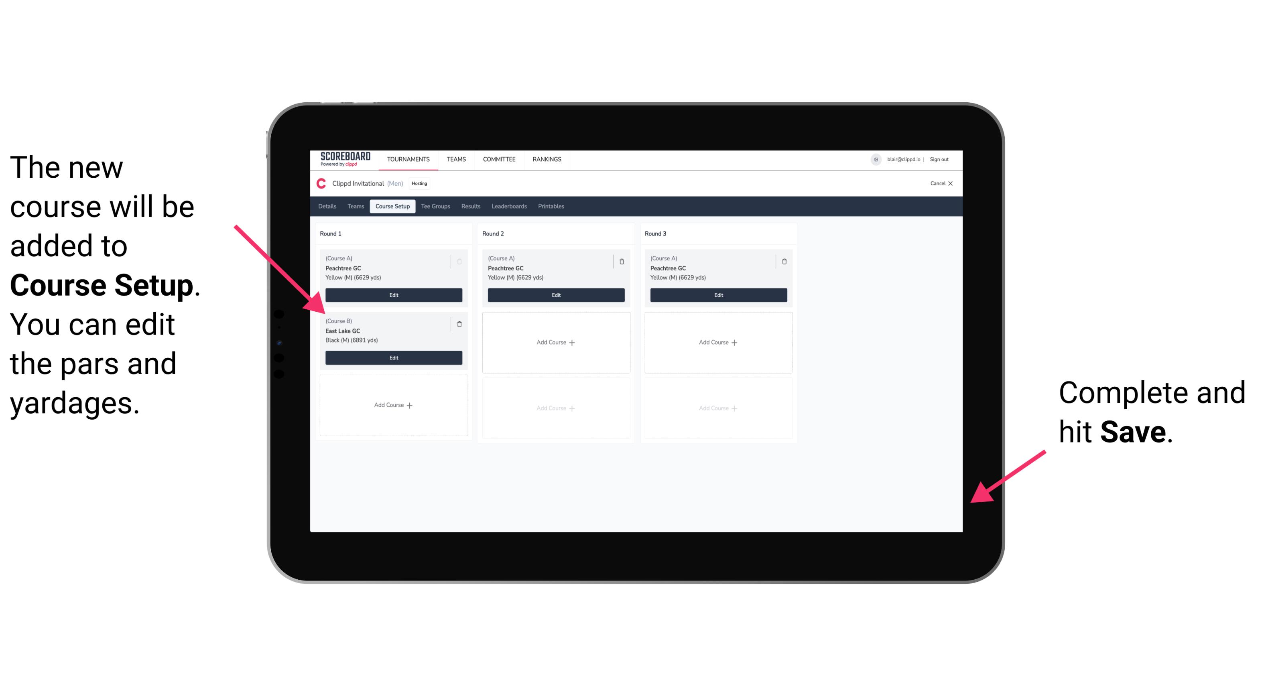Click the Course Setup tab

click(391, 207)
